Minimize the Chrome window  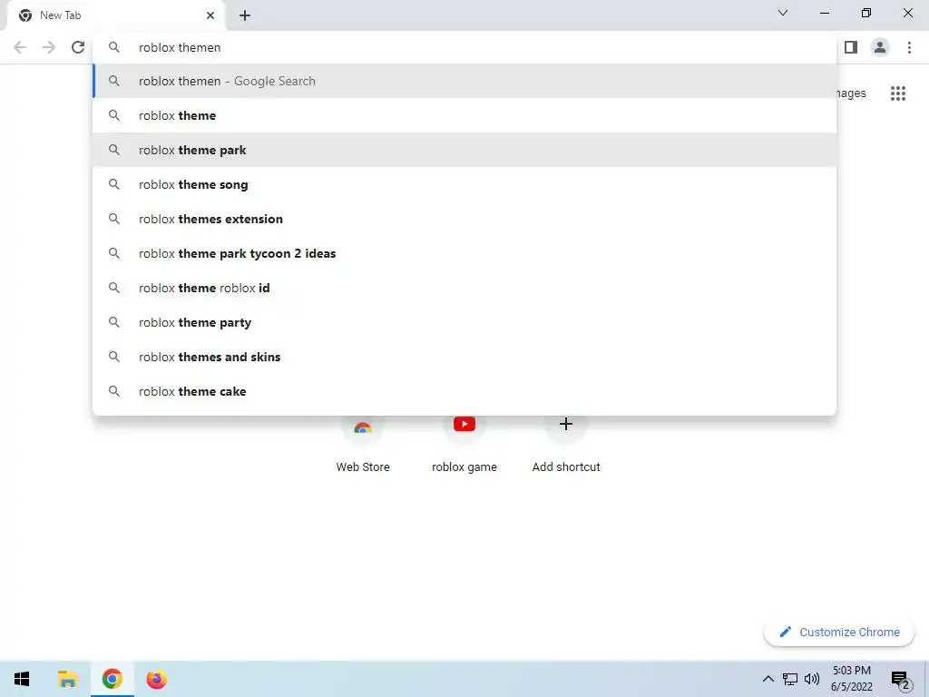(x=825, y=13)
